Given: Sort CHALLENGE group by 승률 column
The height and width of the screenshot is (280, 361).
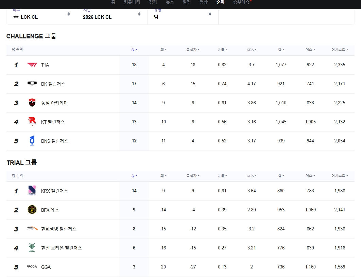Looking at the screenshot, I should 222,50.
